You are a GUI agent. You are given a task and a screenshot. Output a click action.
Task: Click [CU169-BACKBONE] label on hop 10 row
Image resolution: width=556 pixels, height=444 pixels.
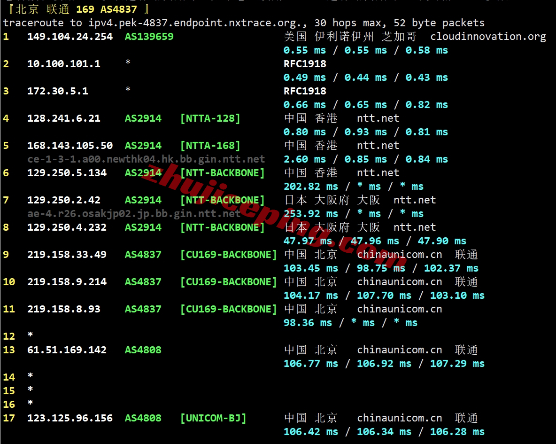click(228, 282)
